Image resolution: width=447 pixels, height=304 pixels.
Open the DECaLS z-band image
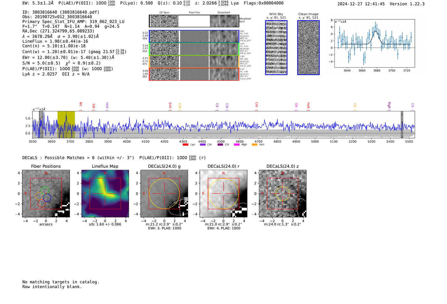coord(283,194)
